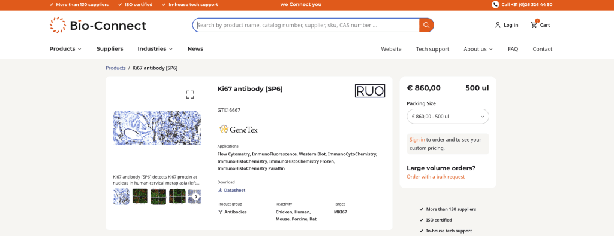The image size is (614, 236).
Task: Click the orange search magnifier button
Action: tap(426, 25)
